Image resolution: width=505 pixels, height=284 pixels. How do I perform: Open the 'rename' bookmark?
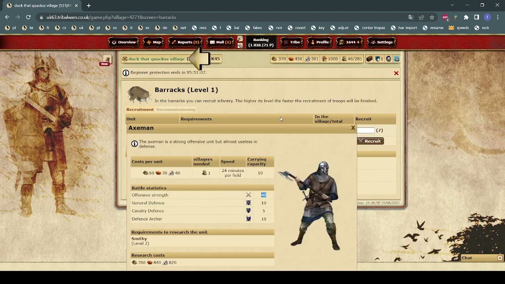coord(433,28)
